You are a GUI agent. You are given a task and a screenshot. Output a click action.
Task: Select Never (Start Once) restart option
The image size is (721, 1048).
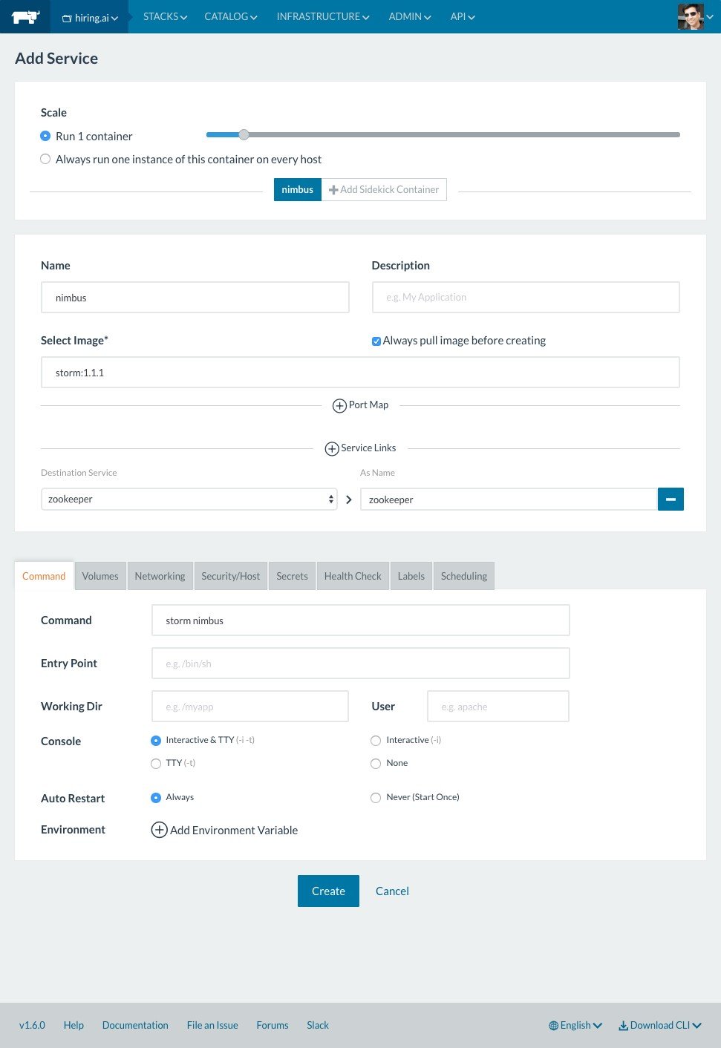376,797
